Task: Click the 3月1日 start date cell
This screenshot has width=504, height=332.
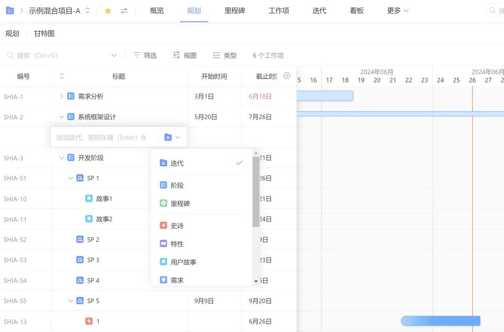Action: [x=204, y=97]
